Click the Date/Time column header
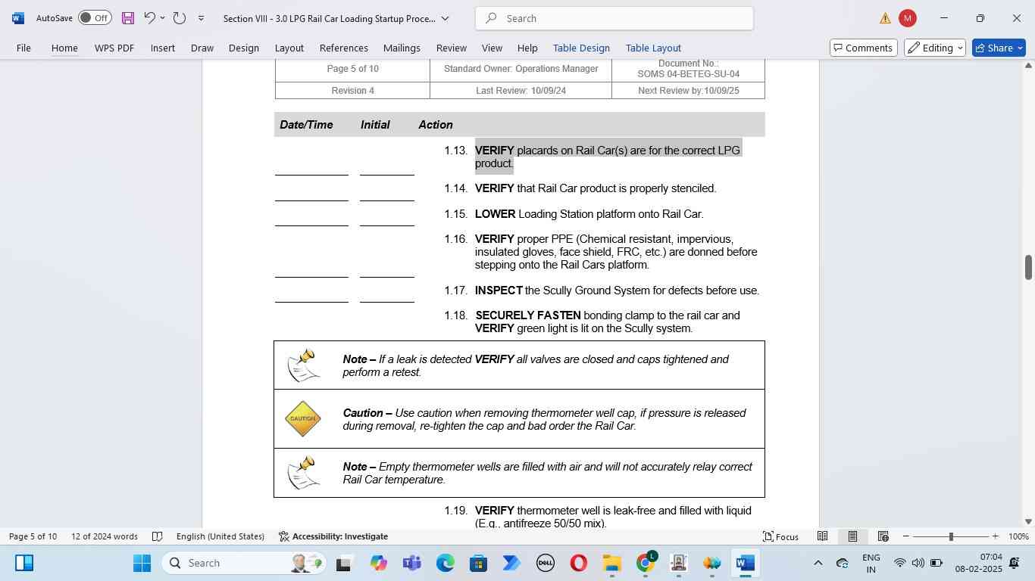Image resolution: width=1035 pixels, height=581 pixels. tap(306, 125)
